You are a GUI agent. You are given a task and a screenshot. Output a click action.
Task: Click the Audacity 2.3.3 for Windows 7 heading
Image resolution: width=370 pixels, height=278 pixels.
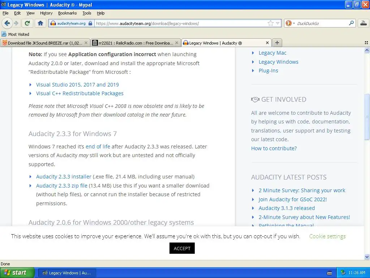click(72, 134)
